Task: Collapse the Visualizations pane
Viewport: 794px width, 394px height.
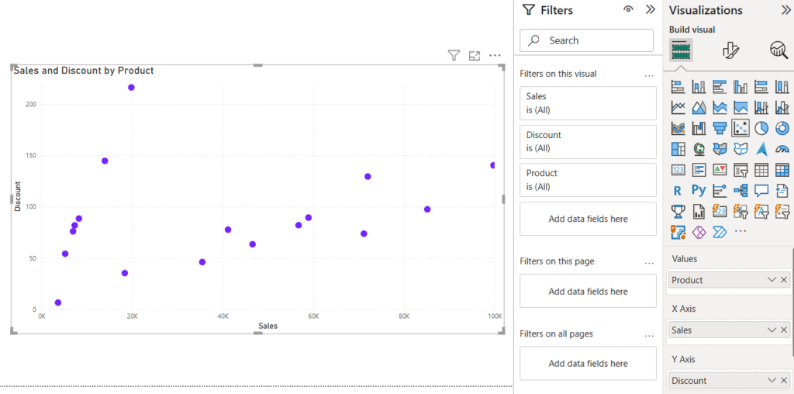Action: coord(785,10)
